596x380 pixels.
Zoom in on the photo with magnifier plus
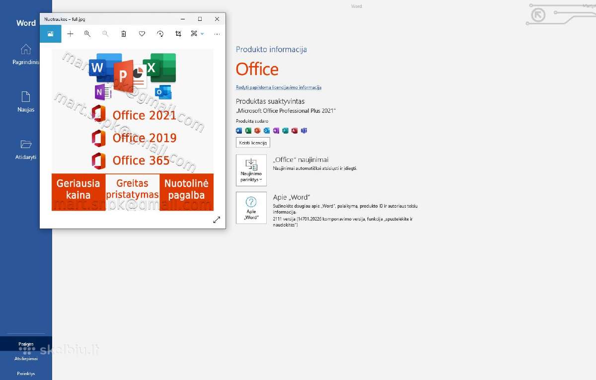[x=87, y=34]
